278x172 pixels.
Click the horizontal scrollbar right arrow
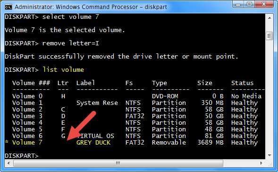coord(261,163)
